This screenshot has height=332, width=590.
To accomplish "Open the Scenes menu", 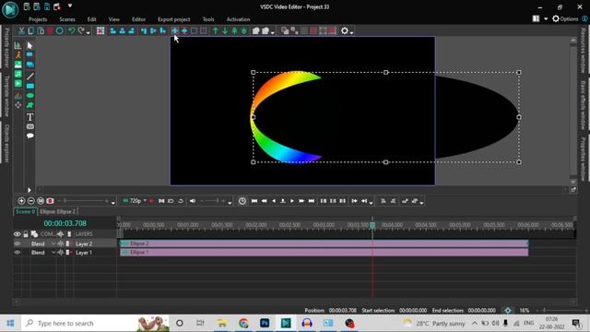I will [67, 19].
